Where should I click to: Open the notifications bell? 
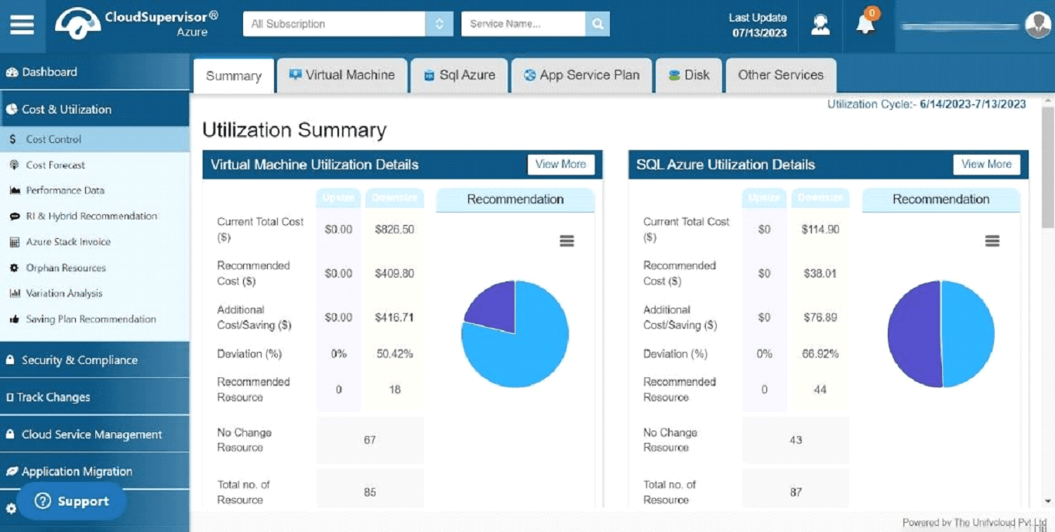coord(865,24)
